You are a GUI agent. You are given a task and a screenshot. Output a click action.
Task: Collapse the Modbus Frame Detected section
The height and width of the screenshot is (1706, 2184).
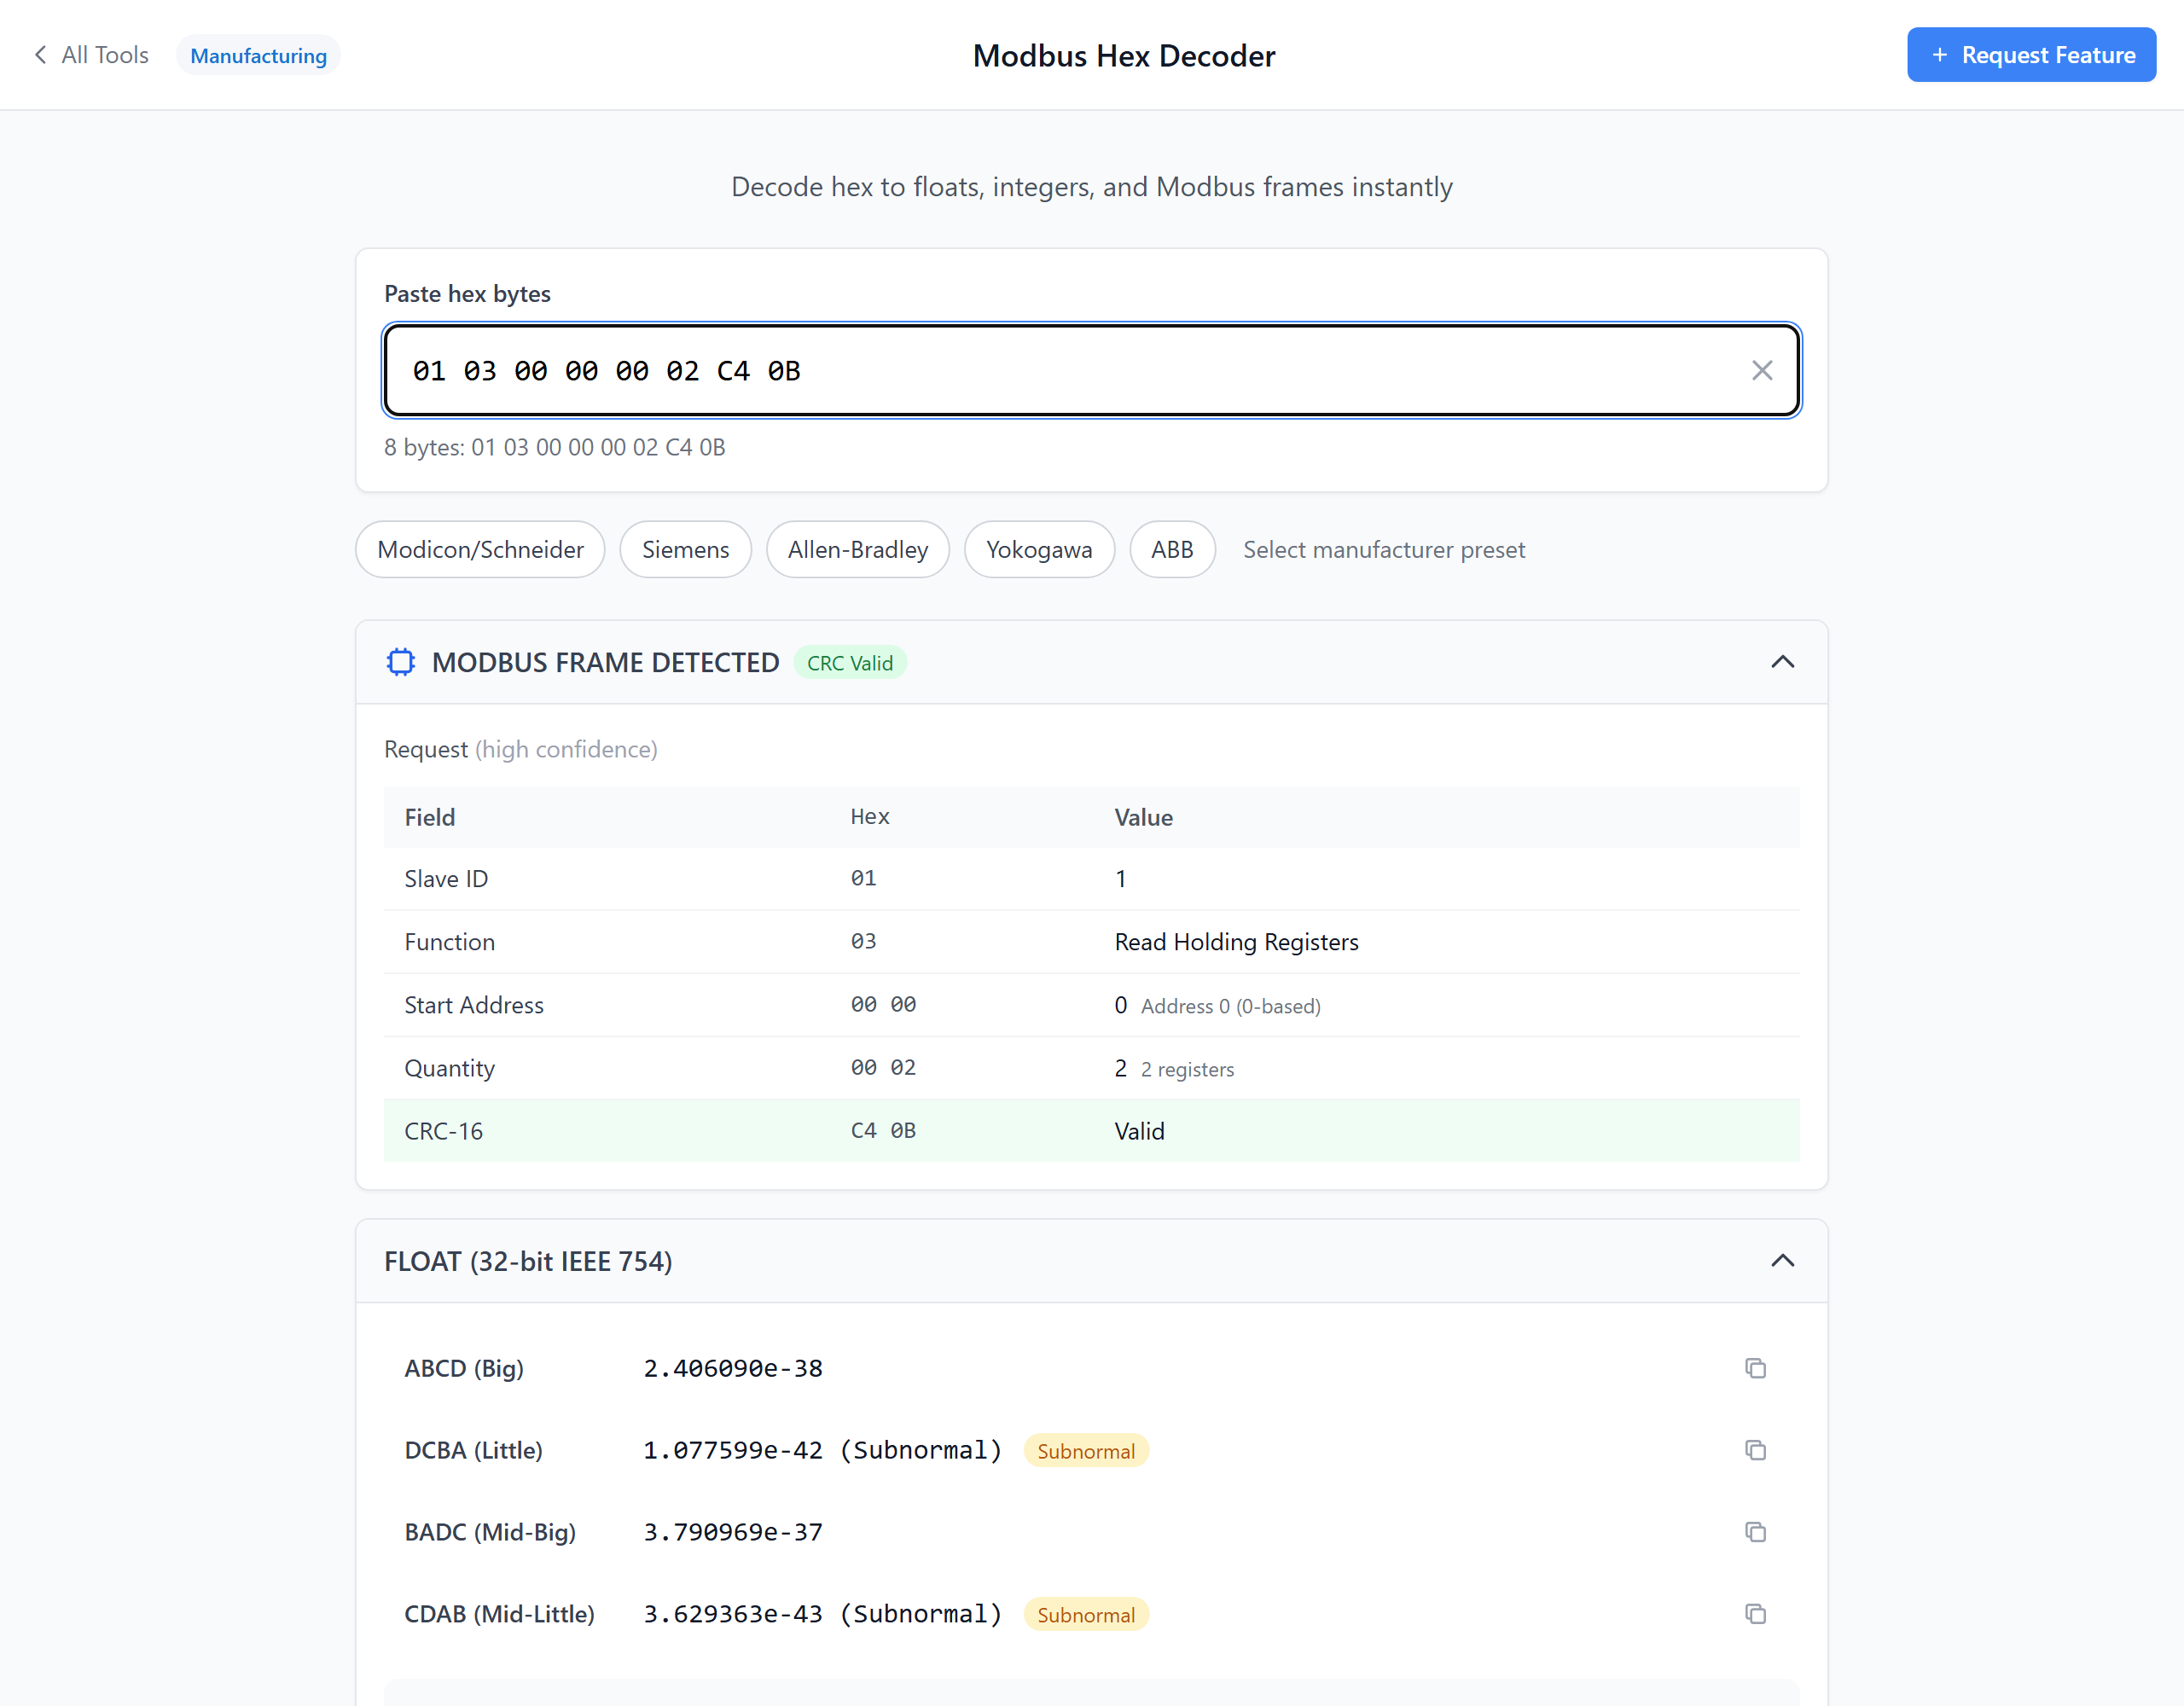tap(1782, 662)
